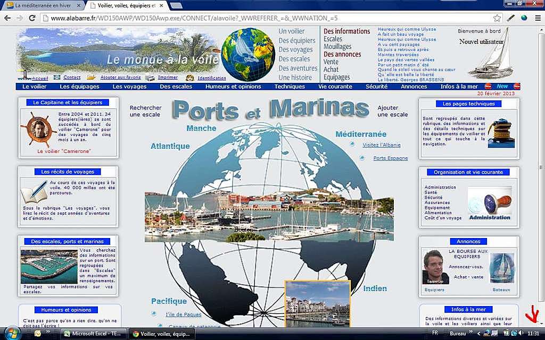Select the Pacifique region label
Image resolution: width=545 pixels, height=340 pixels.
click(169, 301)
